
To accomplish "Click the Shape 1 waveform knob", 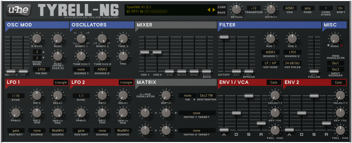I will (81, 38).
